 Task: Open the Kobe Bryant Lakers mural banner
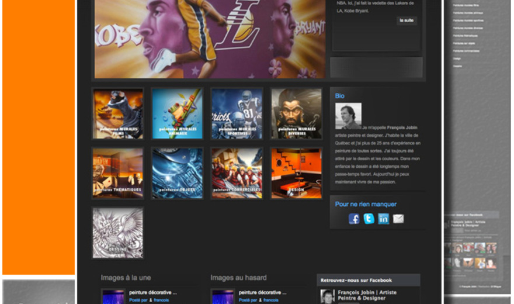[x=210, y=39]
